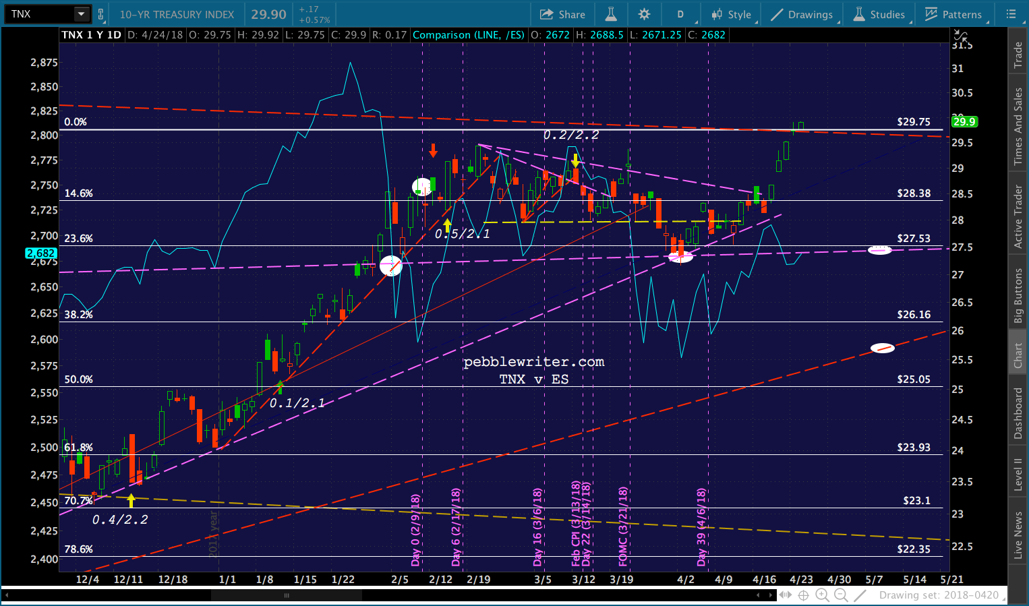Click the Day 0 (2/9/18) marker label
This screenshot has height=606, width=1029.
(415, 530)
